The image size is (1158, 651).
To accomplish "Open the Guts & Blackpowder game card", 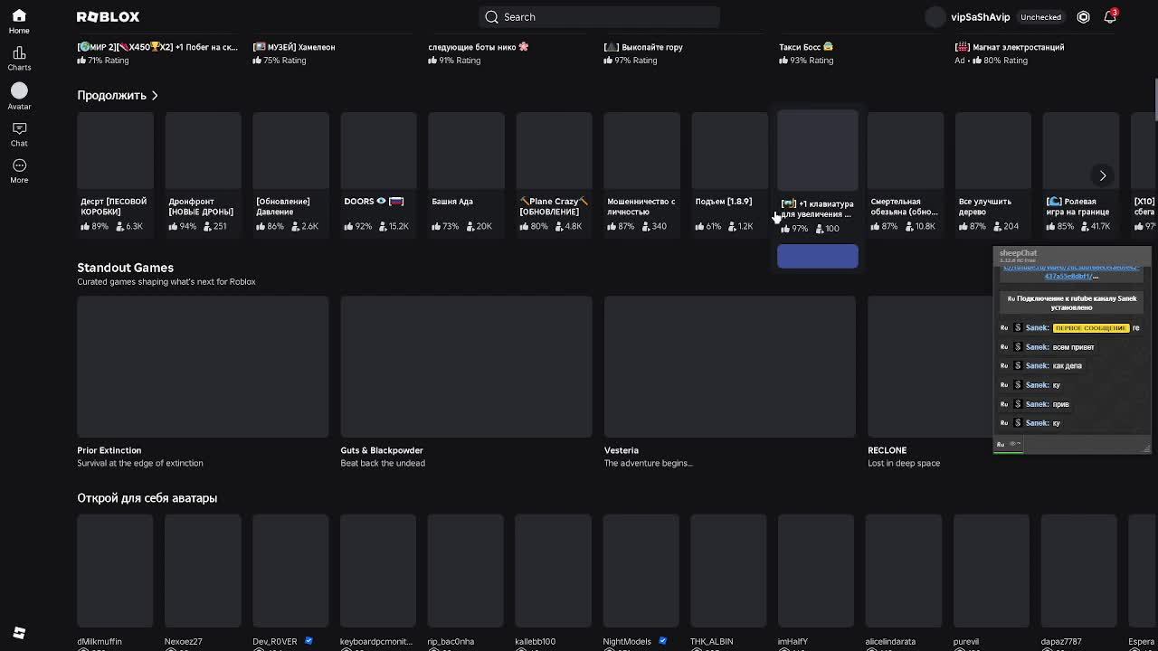I will click(x=466, y=382).
